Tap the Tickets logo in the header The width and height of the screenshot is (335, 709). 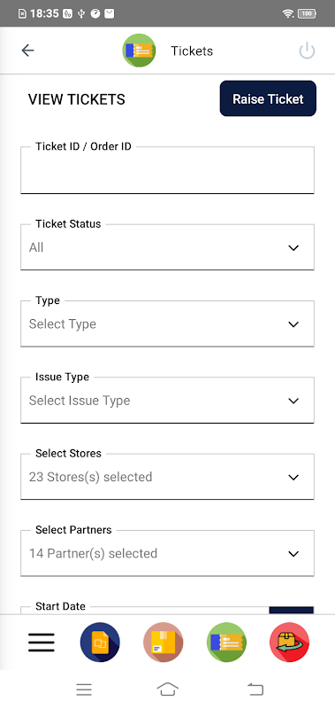tap(139, 51)
